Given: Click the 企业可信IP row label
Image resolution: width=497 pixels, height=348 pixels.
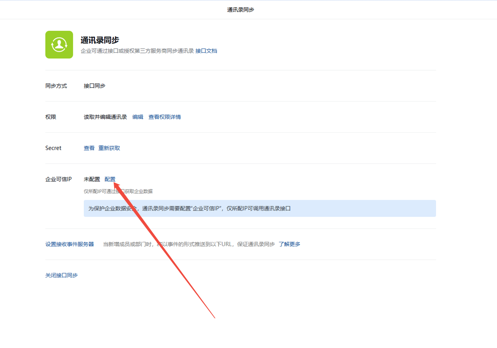Looking at the screenshot, I should coord(58,179).
